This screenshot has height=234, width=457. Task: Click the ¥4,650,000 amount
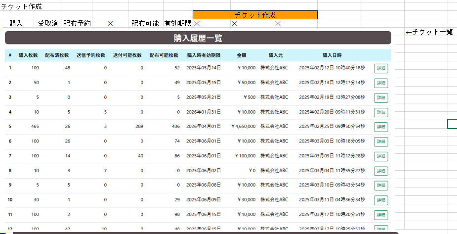pos(244,126)
